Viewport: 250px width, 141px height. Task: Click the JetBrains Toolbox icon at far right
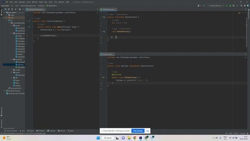pos(248,5)
